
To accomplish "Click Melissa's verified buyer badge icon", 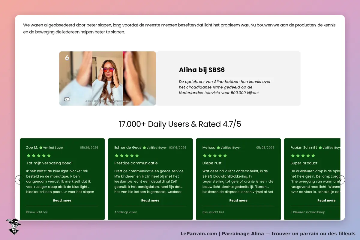I will pyautogui.click(x=218, y=148).
